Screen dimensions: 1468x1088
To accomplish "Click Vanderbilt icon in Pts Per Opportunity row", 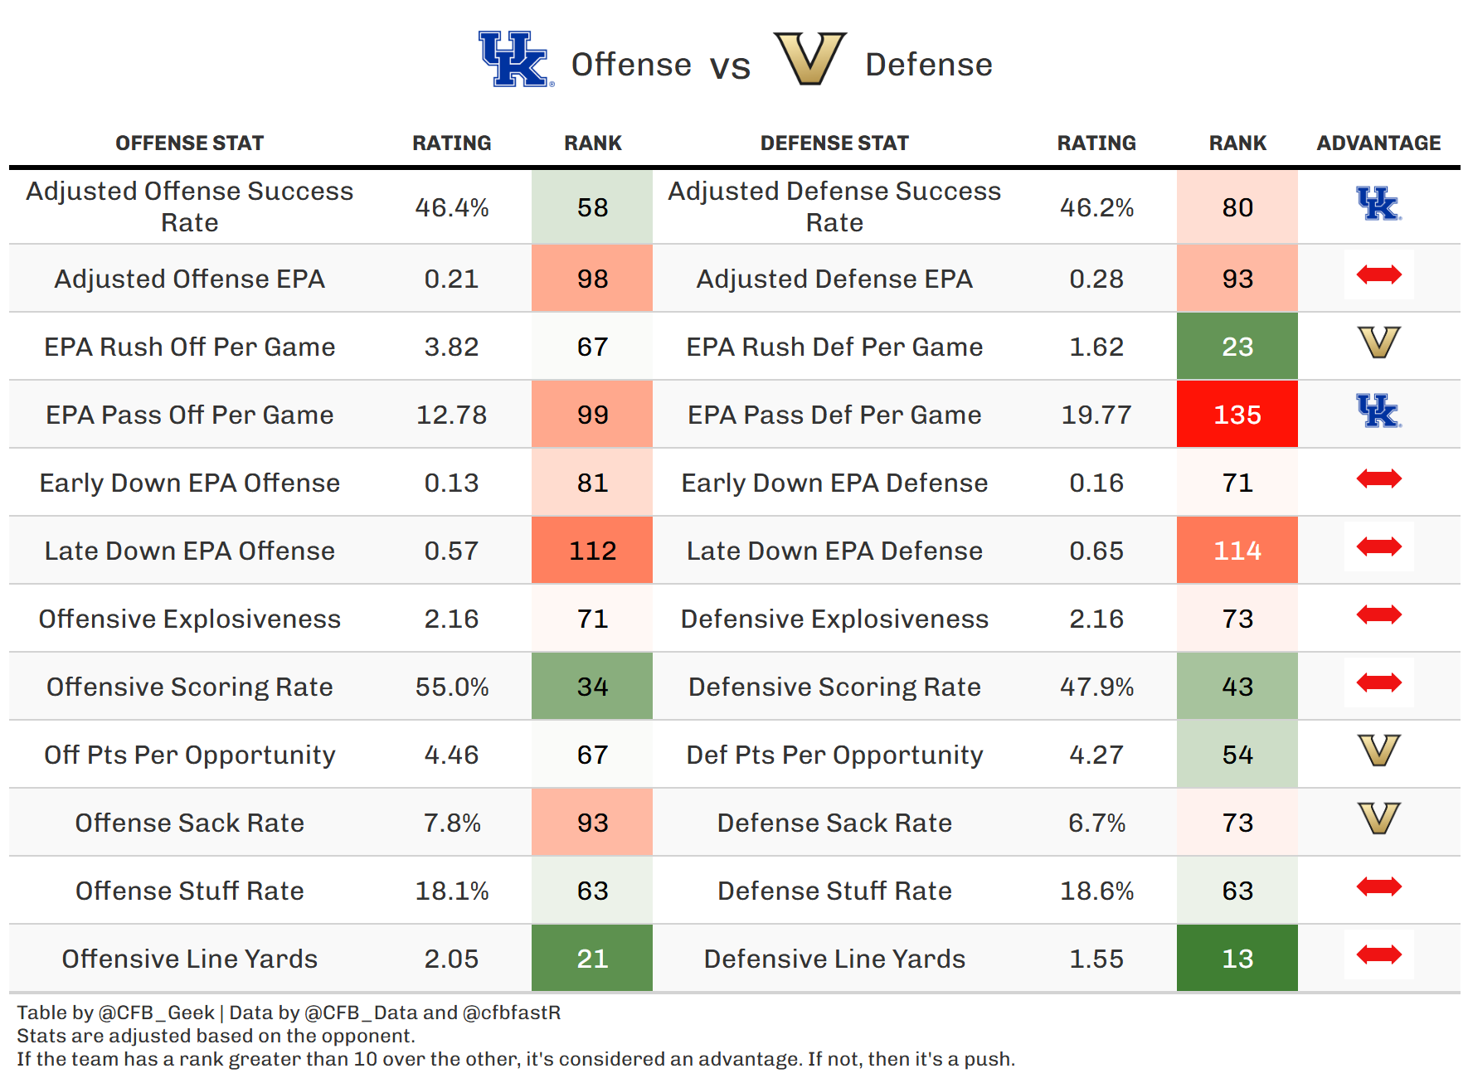I will pos(1378,750).
